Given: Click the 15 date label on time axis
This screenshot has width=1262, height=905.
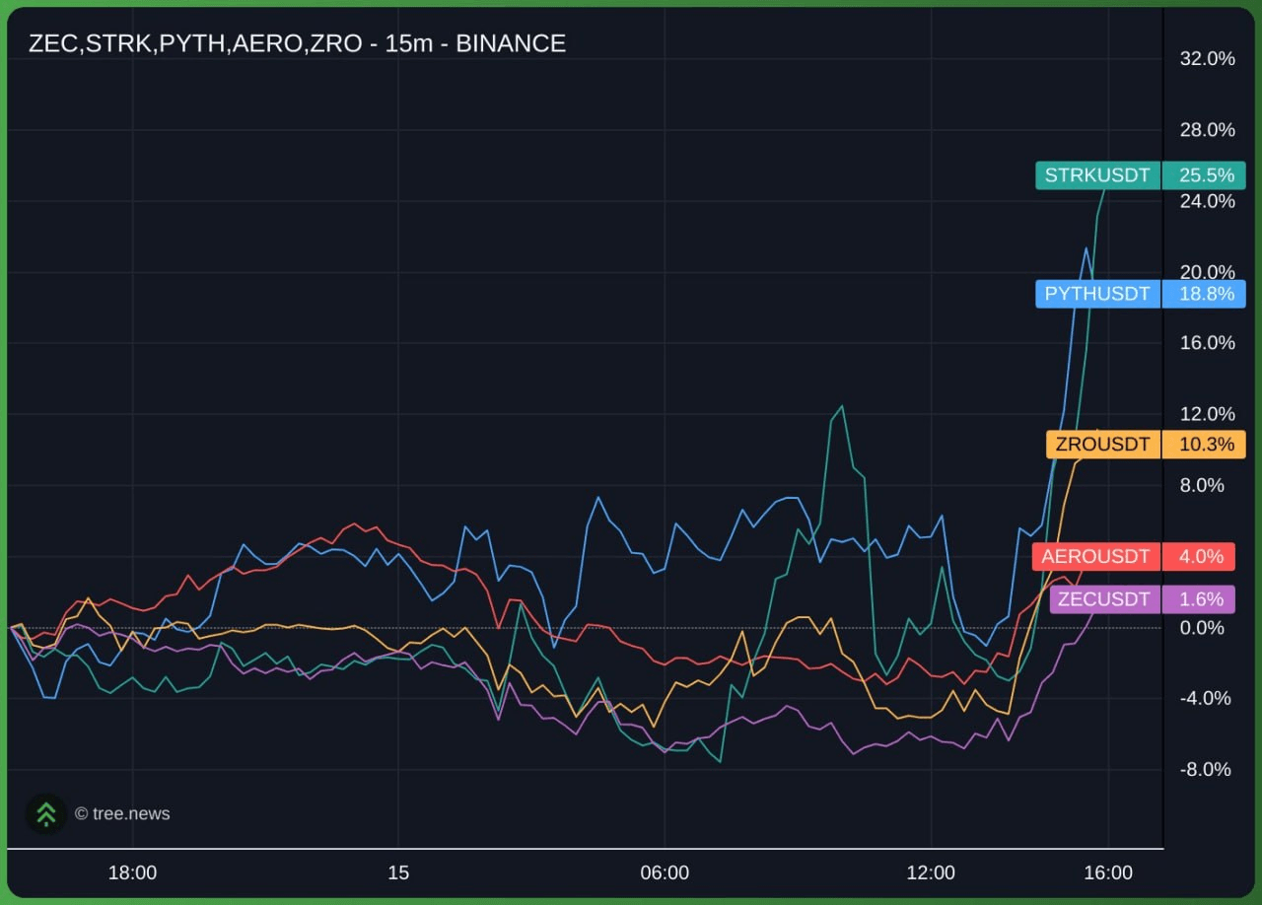Looking at the screenshot, I should click(398, 873).
